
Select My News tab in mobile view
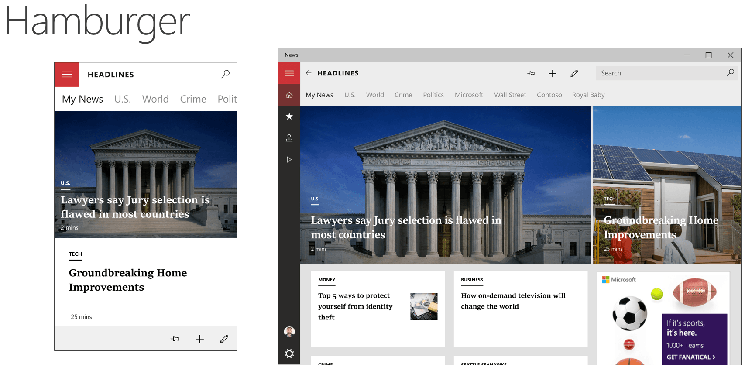pyautogui.click(x=82, y=99)
